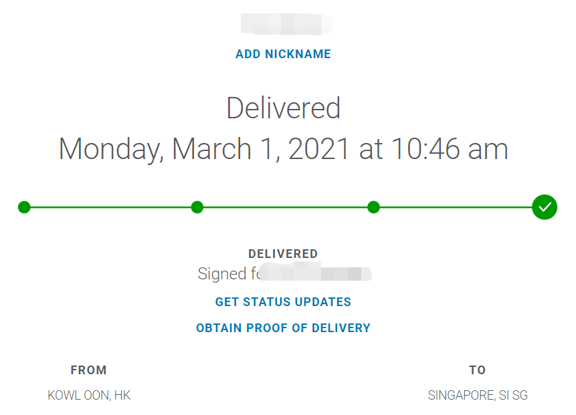Click the bold DELIVERED status label

[x=283, y=253]
